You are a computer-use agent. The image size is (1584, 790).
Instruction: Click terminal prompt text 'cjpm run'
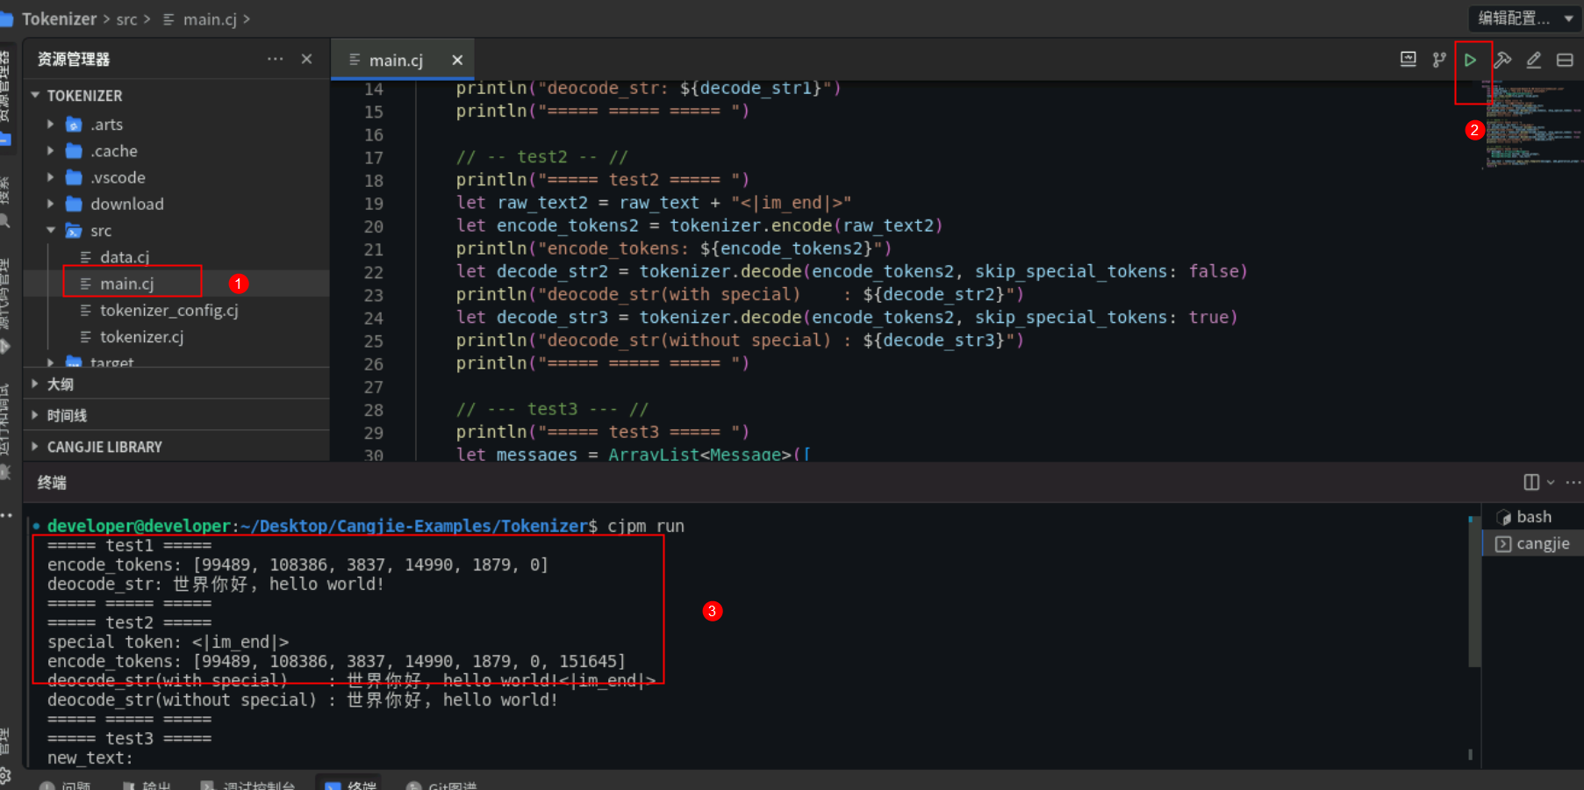pyautogui.click(x=646, y=526)
